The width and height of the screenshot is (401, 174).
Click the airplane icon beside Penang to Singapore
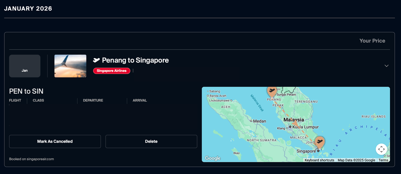(x=97, y=60)
